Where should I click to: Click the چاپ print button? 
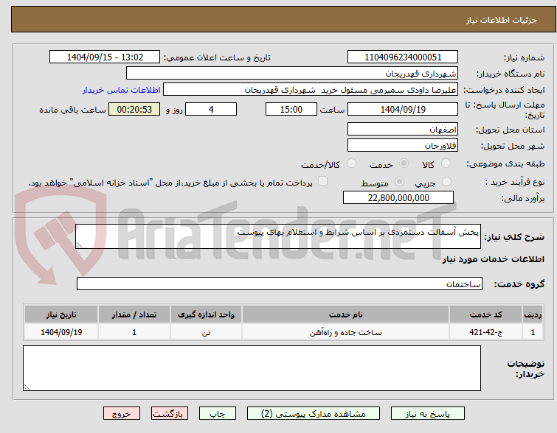pyautogui.click(x=218, y=414)
